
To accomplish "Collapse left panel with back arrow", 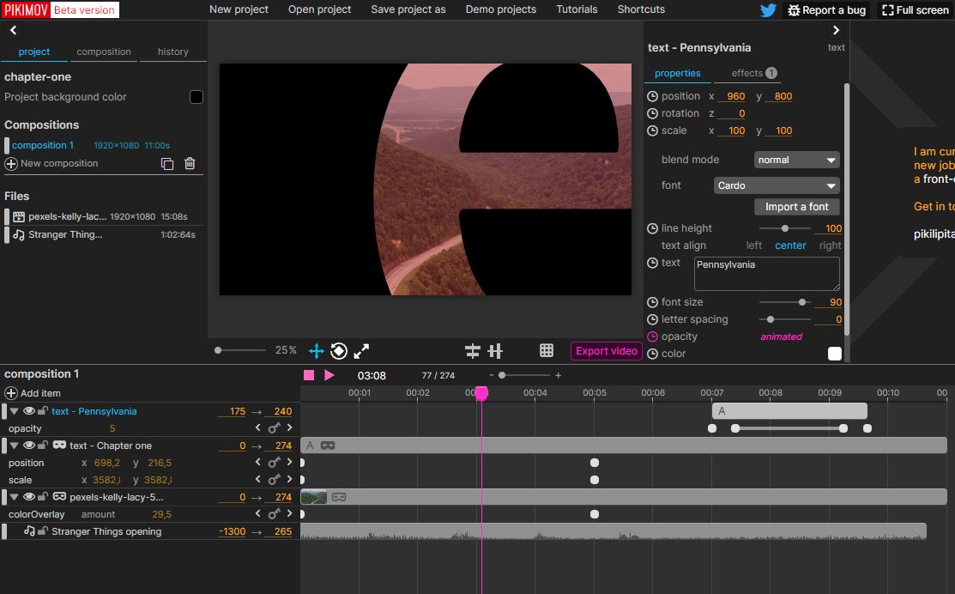I will click(13, 30).
